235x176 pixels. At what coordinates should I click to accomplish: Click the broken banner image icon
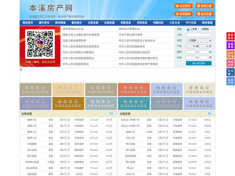click(21, 69)
